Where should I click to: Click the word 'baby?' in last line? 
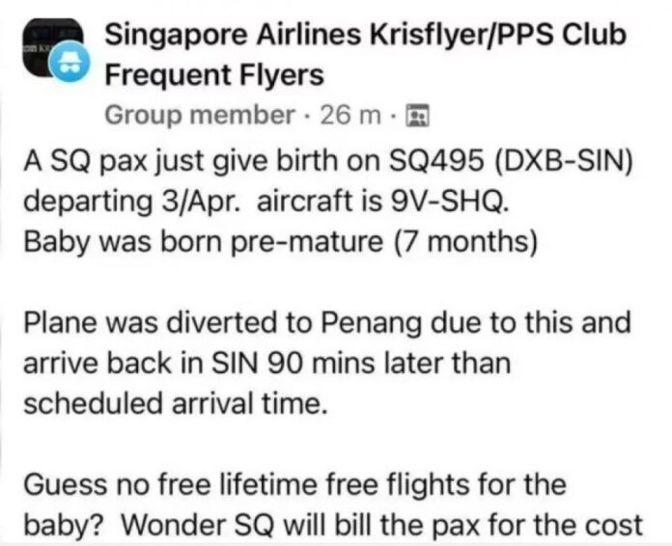click(62, 526)
